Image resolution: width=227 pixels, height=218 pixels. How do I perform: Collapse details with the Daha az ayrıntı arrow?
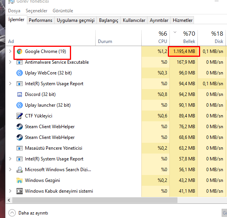[x=12, y=213]
